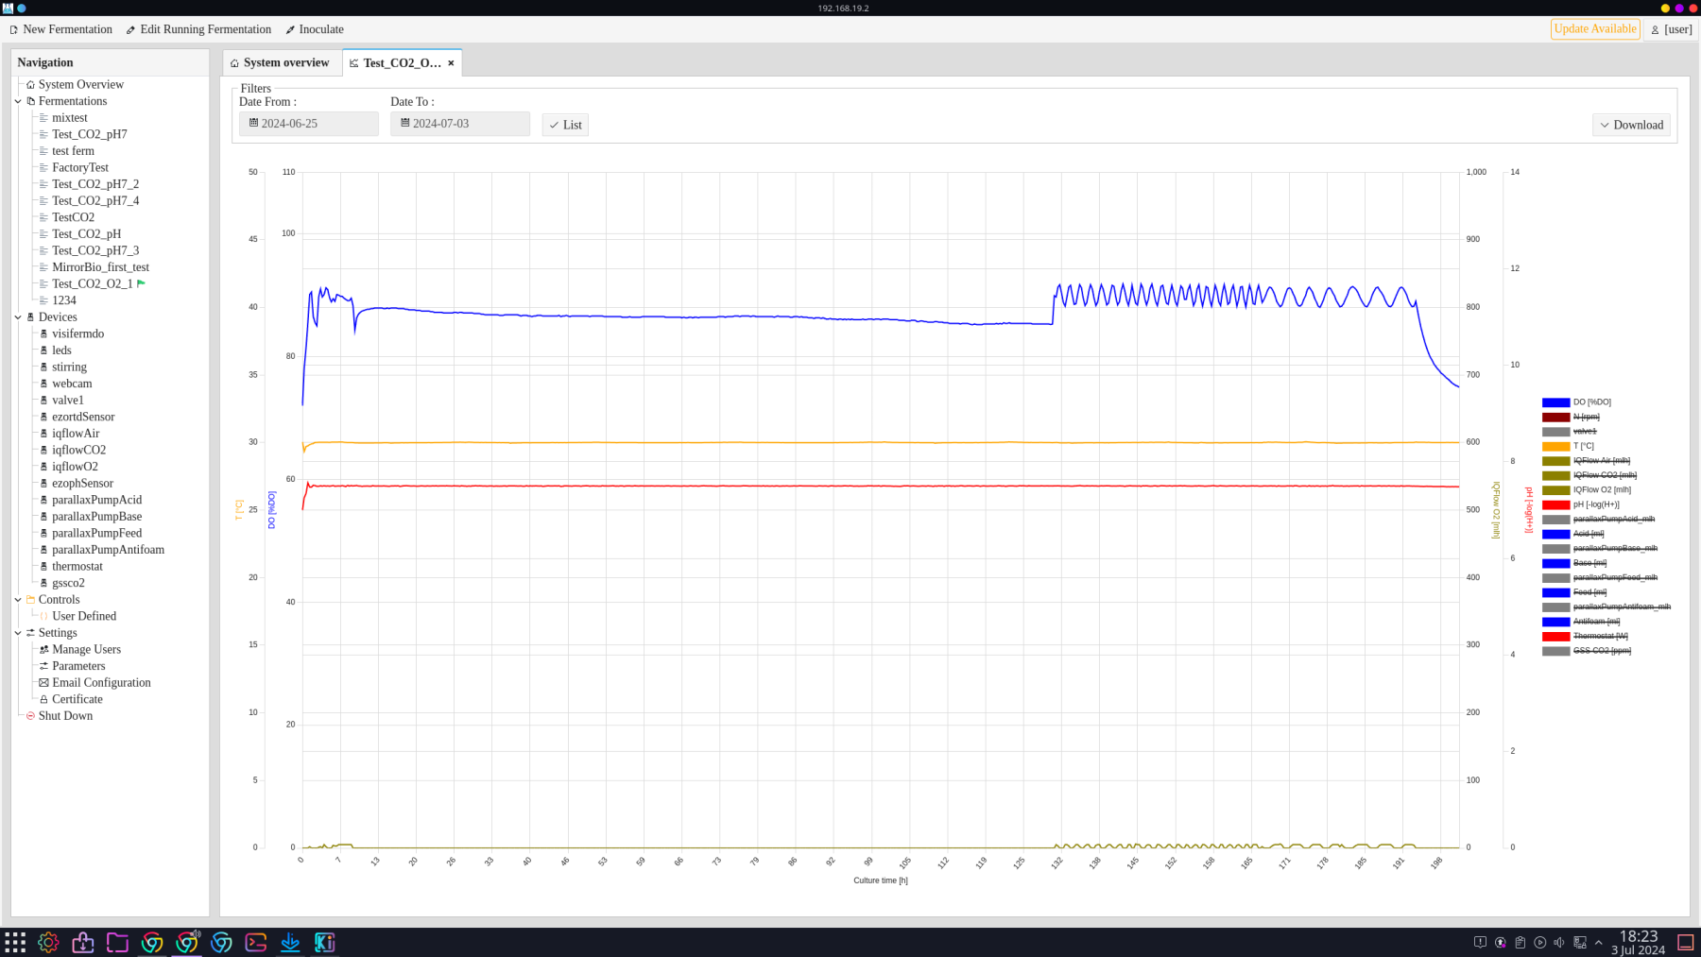
Task: Click the Date From input field
Action: coord(309,124)
